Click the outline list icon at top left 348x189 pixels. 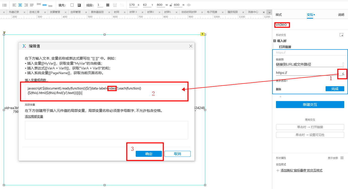click(x=5, y=5)
